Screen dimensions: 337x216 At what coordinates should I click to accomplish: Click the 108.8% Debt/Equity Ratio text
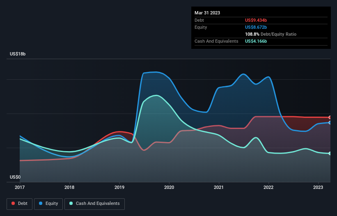(271, 34)
